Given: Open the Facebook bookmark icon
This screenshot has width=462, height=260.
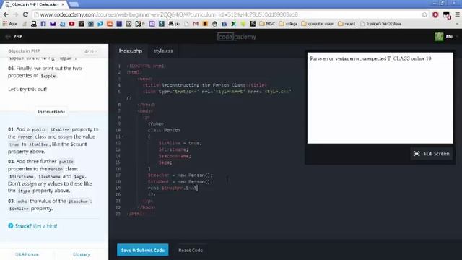Looking at the screenshot, I should [x=43, y=24].
